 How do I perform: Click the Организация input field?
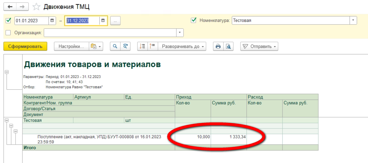point(110,33)
